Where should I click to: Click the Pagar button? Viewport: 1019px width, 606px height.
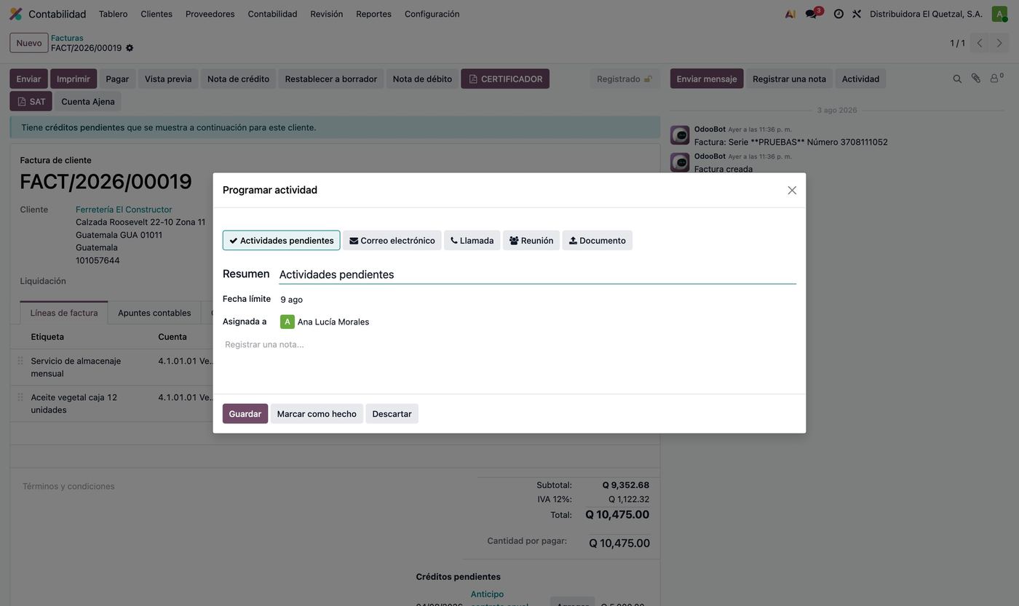(117, 79)
